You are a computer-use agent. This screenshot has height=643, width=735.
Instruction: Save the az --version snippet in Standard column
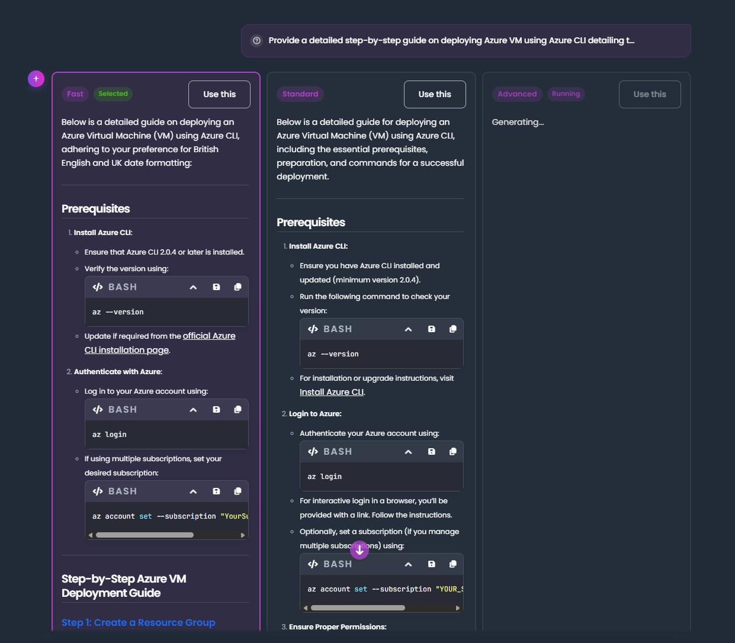coord(432,329)
